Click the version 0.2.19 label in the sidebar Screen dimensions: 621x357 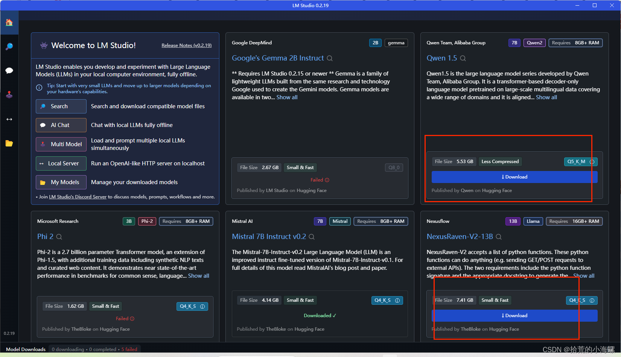[9, 333]
